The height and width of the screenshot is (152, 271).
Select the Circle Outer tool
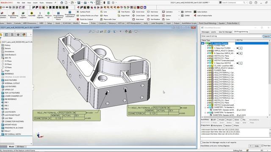pos(138,16)
